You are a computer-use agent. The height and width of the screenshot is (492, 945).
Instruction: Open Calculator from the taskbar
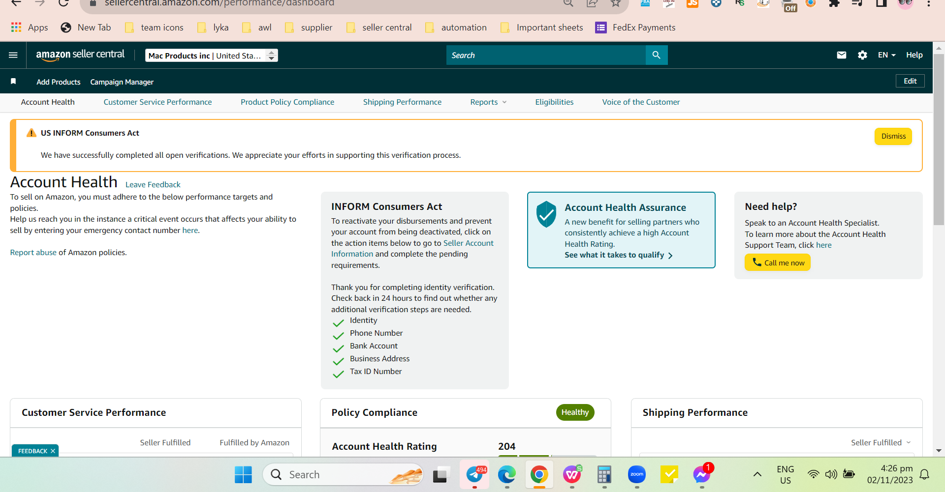[x=604, y=475]
